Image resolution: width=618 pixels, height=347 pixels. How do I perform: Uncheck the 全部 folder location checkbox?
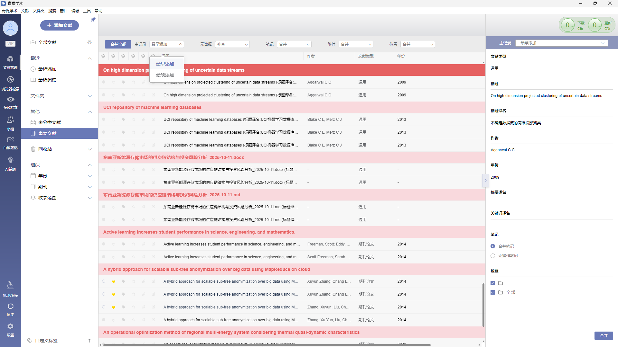click(493, 292)
